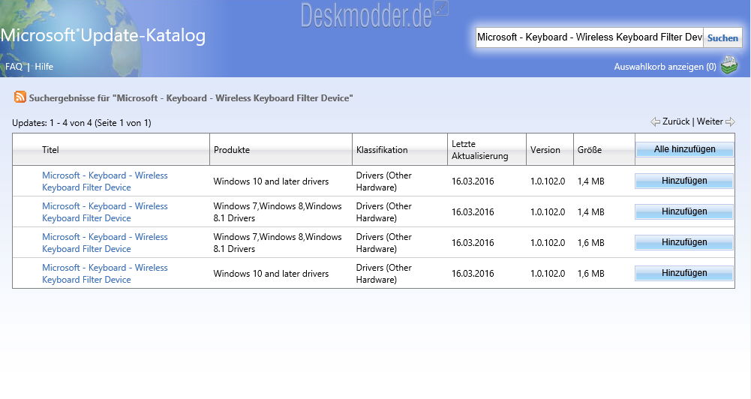Go to the Weiter next page link
Image resolution: width=751 pixels, height=399 pixels.
[x=710, y=121]
